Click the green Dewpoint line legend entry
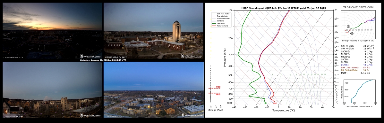384x123 pixels. [218, 23]
